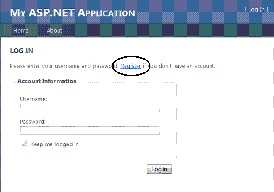Click the Keep me logged in label

[x=54, y=144]
